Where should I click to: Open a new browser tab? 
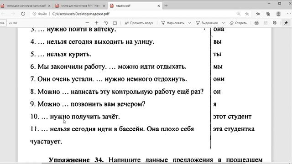[166, 6]
